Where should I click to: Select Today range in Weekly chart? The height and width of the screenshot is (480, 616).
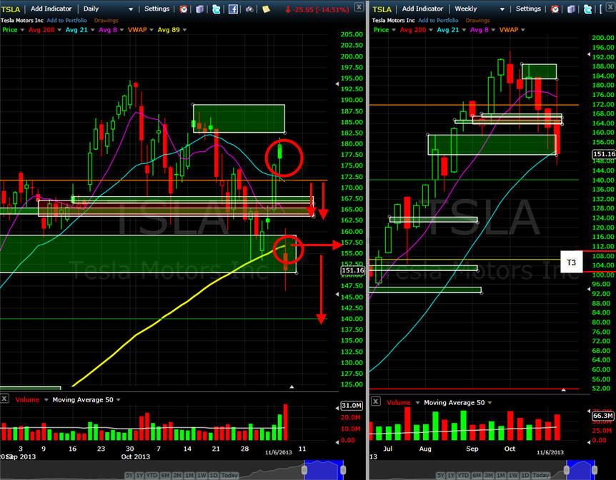[541, 475]
